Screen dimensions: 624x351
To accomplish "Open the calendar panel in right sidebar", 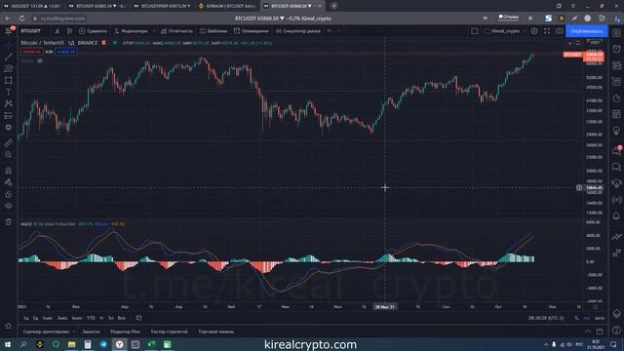I will pyautogui.click(x=616, y=114).
